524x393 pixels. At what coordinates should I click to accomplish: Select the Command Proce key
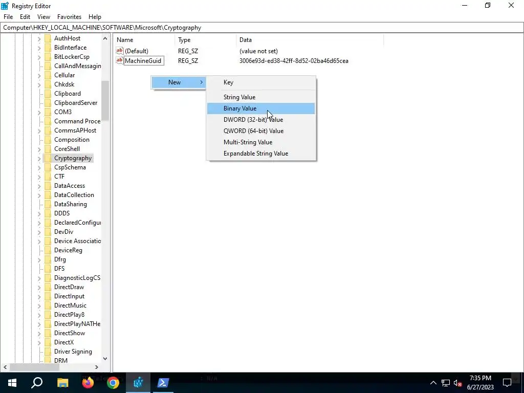click(x=77, y=121)
